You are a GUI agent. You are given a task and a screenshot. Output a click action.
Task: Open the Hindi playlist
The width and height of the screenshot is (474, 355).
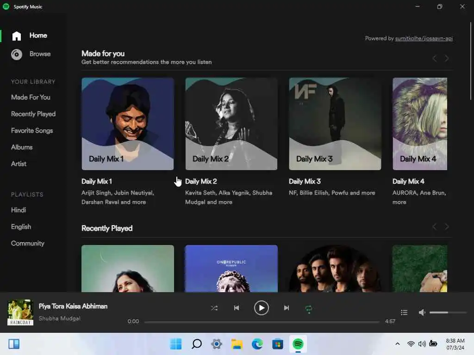click(x=19, y=210)
